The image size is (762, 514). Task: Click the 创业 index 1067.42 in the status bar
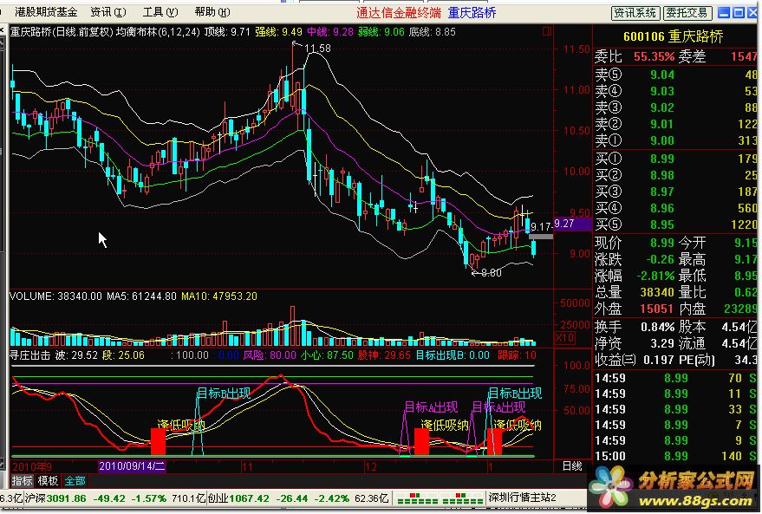(x=250, y=498)
